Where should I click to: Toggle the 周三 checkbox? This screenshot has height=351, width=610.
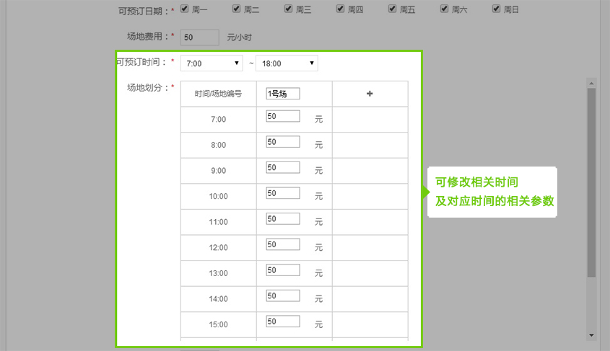pyautogui.click(x=289, y=9)
